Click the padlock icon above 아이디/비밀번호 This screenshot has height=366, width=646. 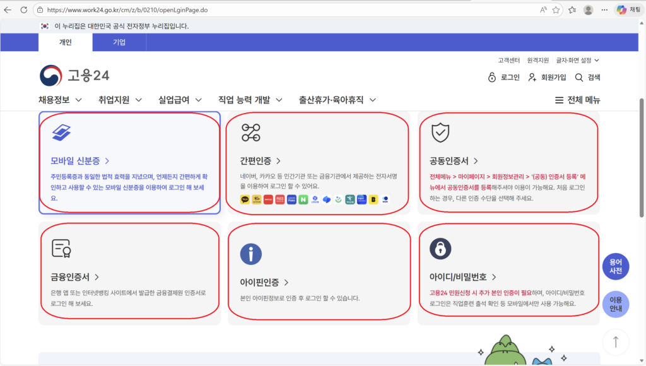click(440, 250)
